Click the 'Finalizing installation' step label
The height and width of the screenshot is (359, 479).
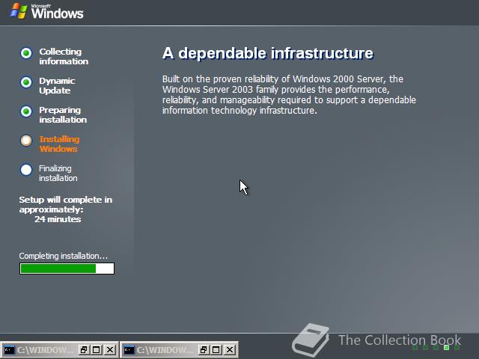coord(58,173)
